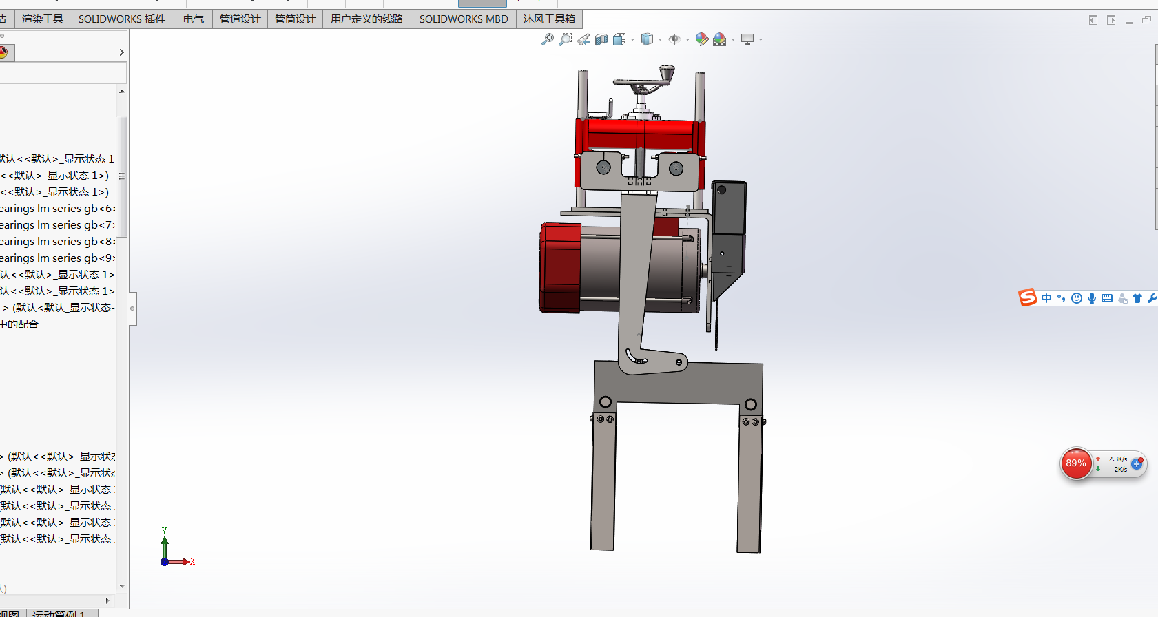Click the Sogou input method logo
The image size is (1158, 617).
pos(1028,297)
